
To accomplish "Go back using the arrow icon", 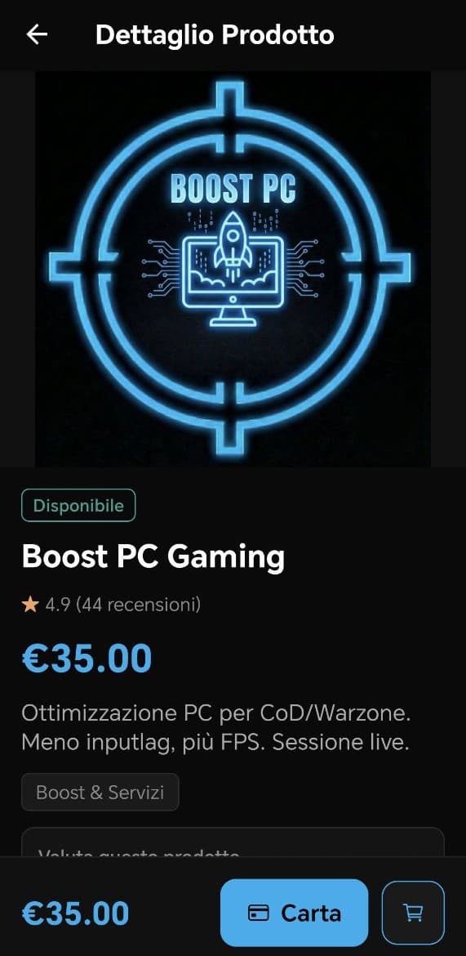I will pos(37,35).
